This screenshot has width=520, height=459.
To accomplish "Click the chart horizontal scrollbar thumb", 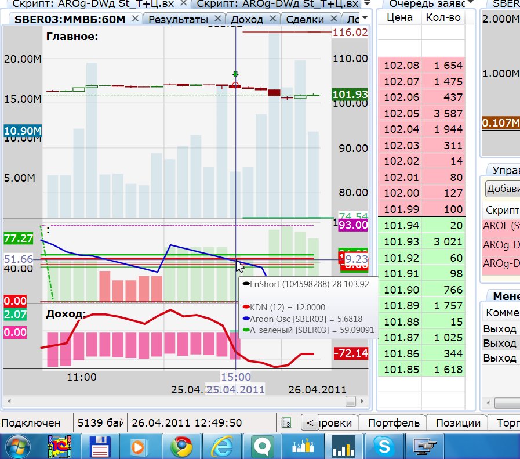I will [x=351, y=401].
